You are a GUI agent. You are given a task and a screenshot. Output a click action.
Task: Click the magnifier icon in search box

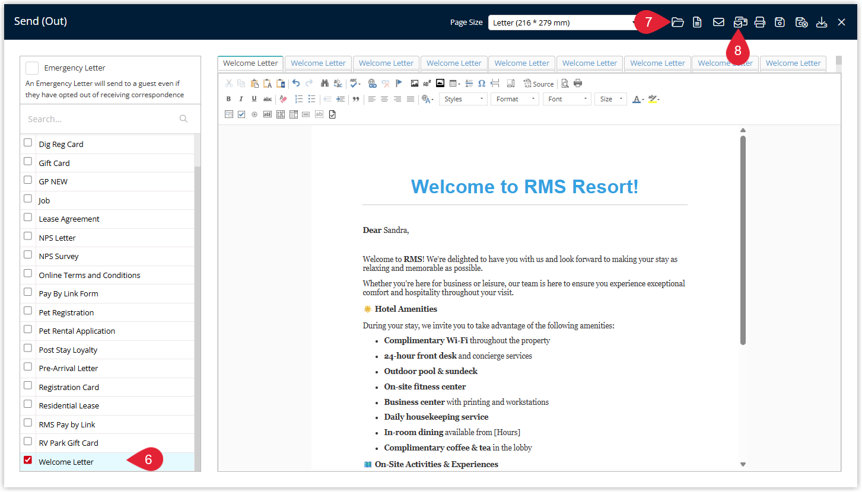183,119
